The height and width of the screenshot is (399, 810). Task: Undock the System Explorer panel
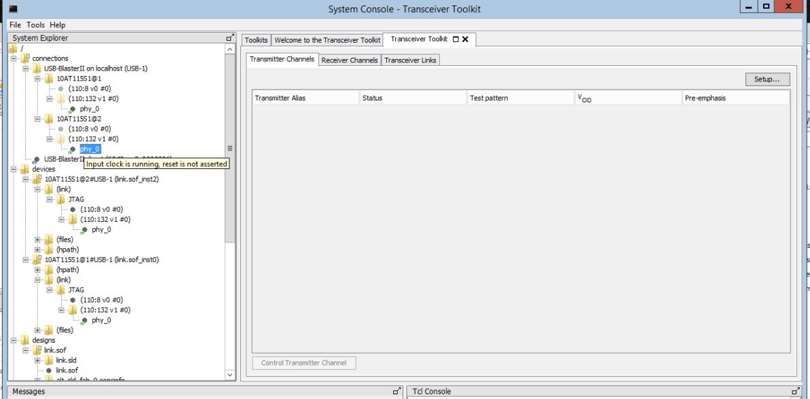(230, 38)
